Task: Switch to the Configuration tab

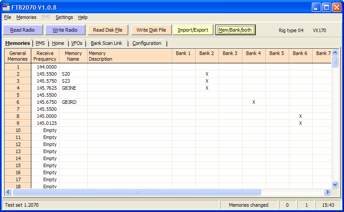Action: click(x=147, y=43)
